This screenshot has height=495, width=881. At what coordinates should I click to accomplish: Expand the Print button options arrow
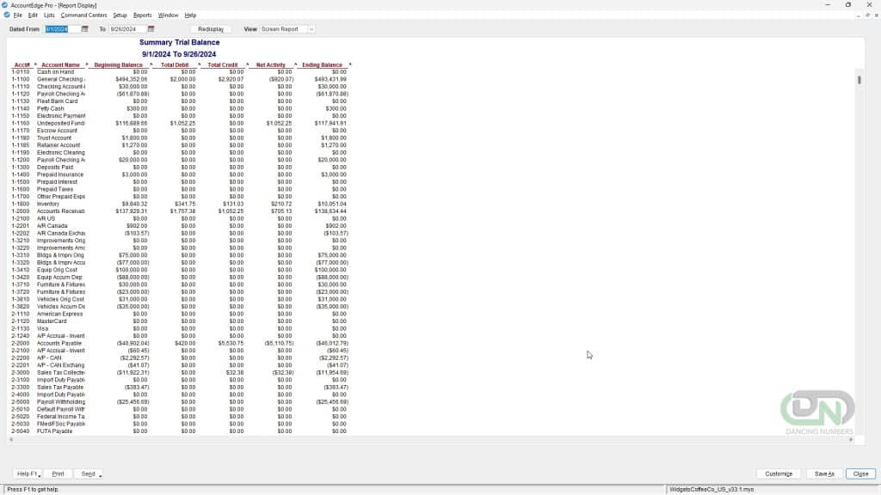[68, 474]
